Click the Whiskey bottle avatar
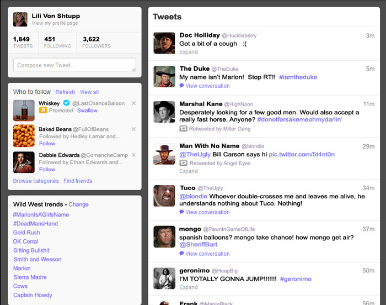Image resolution: width=386 pixels, height=305 pixels. click(x=24, y=111)
